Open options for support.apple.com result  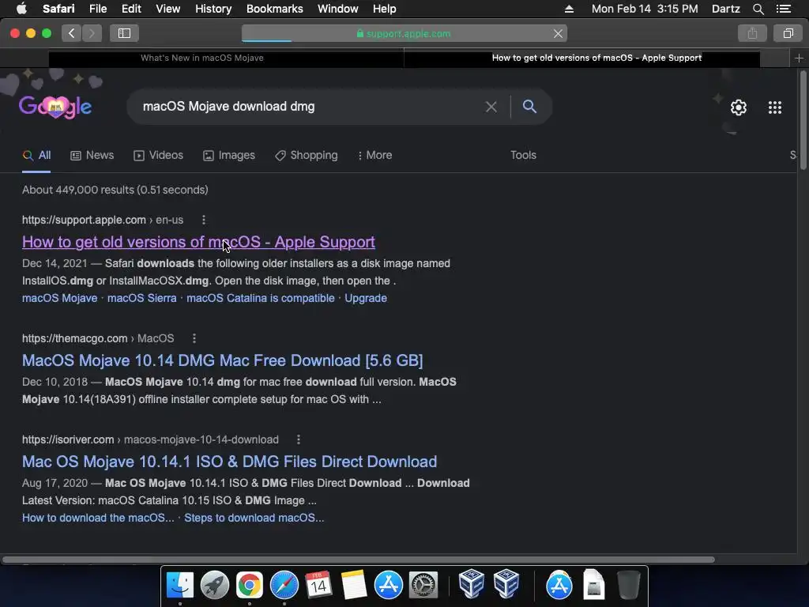pos(204,220)
